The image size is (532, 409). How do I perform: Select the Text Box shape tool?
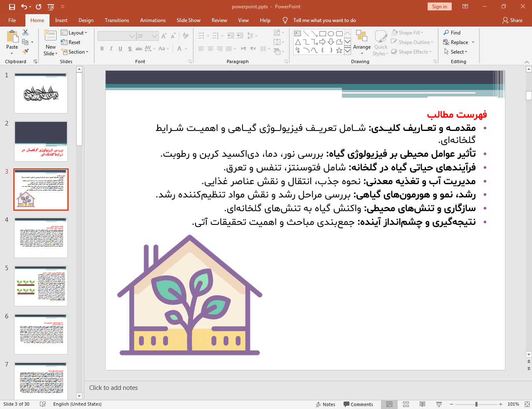pos(298,34)
